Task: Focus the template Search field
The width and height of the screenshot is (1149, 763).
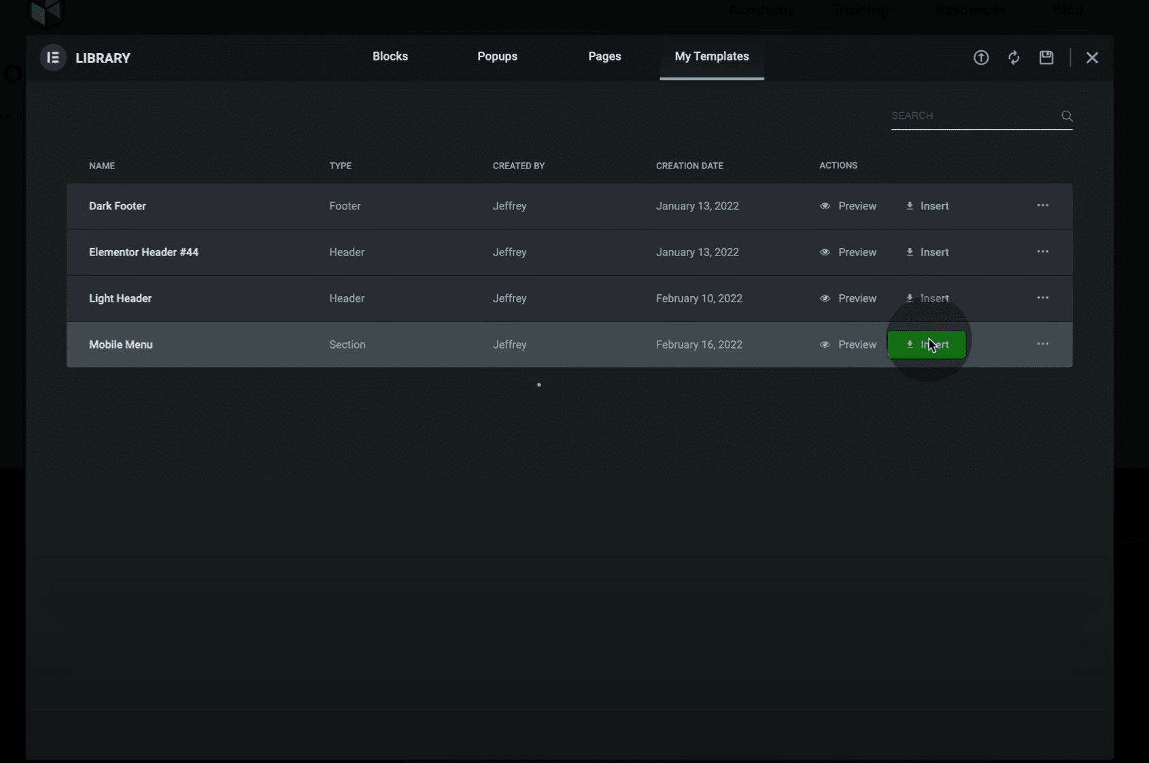Action: click(972, 116)
